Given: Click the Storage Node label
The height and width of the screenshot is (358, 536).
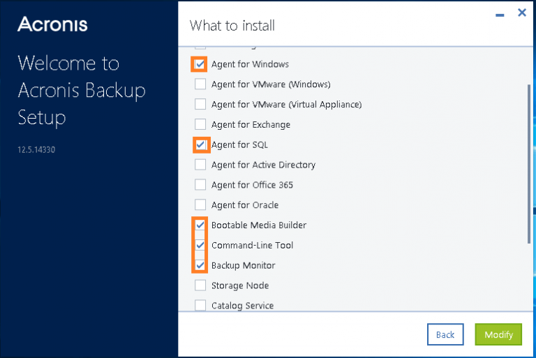Looking at the screenshot, I should click(240, 286).
